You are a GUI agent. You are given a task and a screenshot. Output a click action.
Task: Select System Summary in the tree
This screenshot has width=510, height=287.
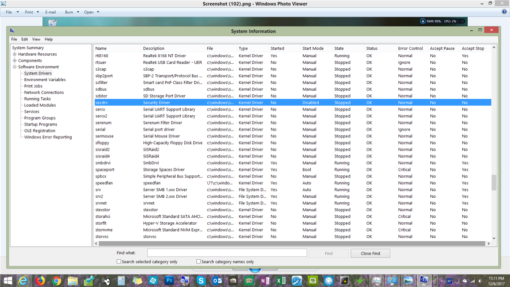[28, 48]
